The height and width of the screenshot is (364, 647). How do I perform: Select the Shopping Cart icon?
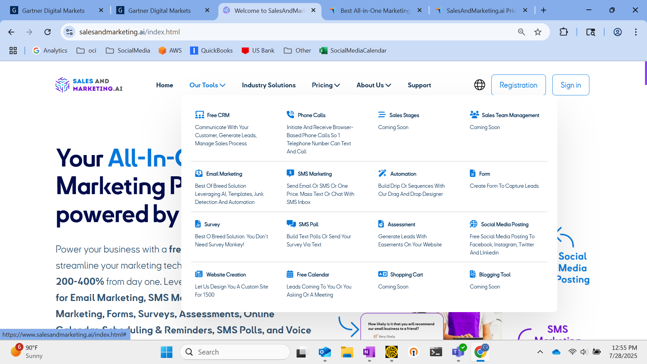coord(382,274)
